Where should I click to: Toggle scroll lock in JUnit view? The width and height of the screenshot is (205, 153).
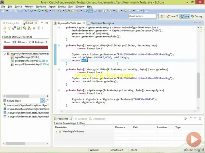tap(19, 28)
